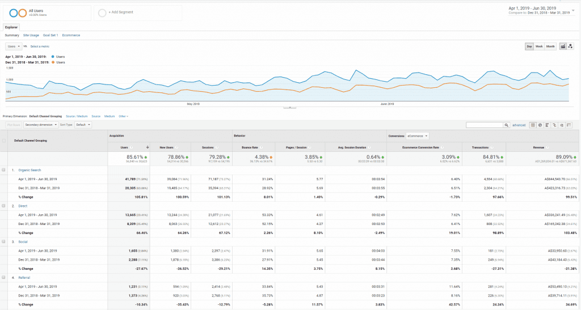Check the Social row checkbox

[x=4, y=241]
